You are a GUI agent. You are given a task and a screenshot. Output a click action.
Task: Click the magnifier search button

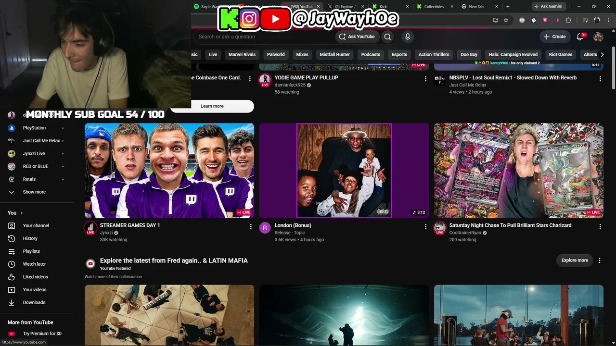pyautogui.click(x=387, y=37)
